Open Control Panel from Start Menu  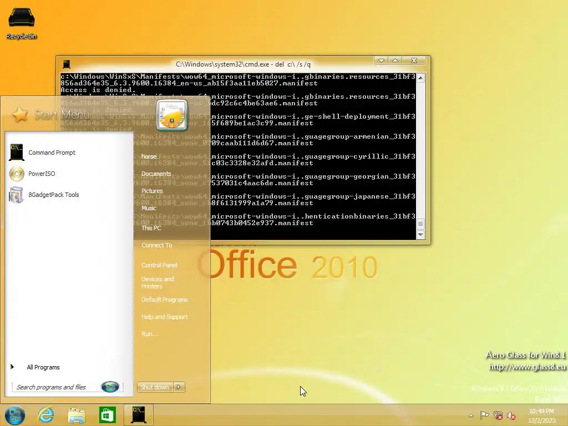pyautogui.click(x=159, y=265)
